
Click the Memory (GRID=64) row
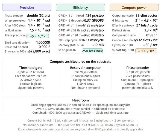[x=81, y=45]
